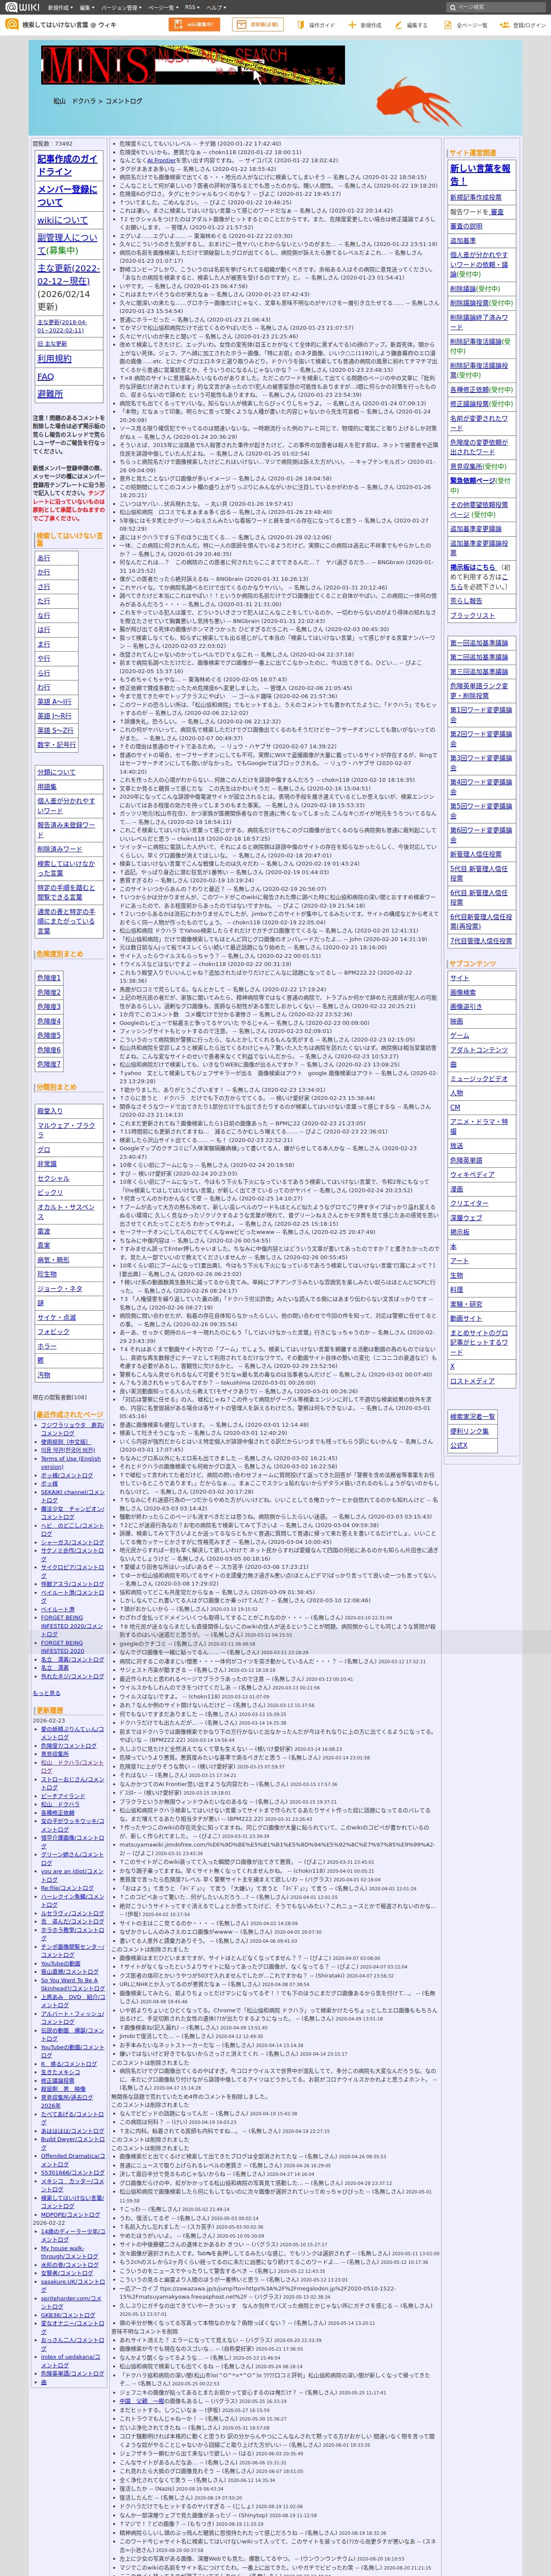The width and height of the screenshot is (551, 2576).
Task: Open the 第一回追加基準議論 link
Action: point(479,643)
